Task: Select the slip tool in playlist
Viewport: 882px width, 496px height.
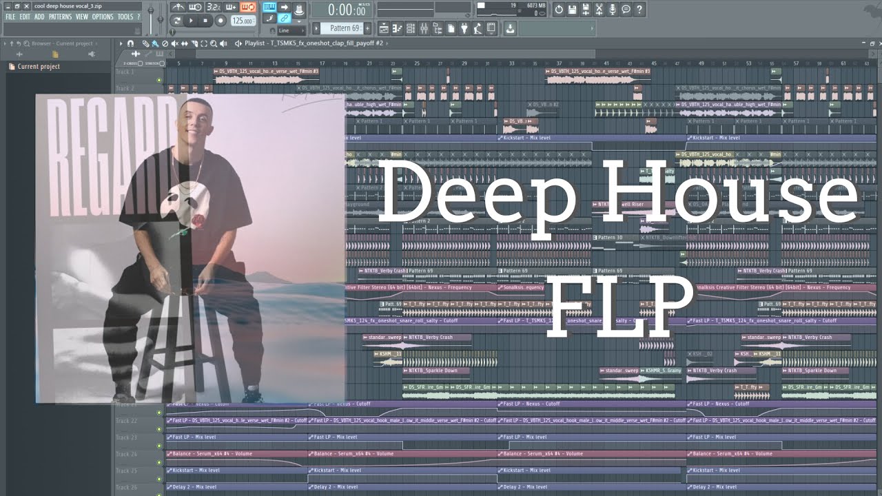Action: pos(184,43)
